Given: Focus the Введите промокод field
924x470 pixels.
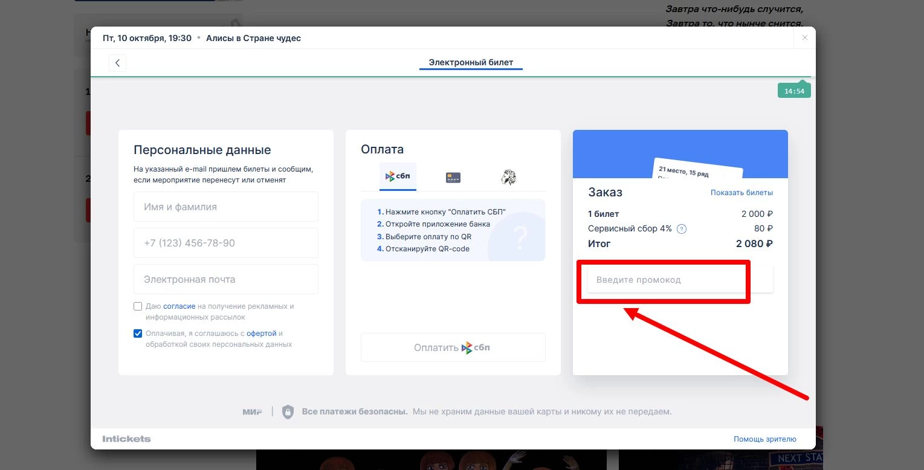Looking at the screenshot, I should point(665,280).
